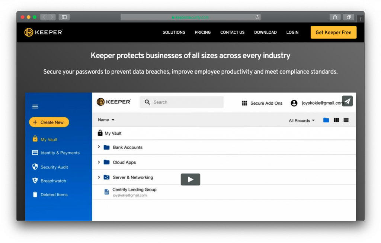
Task: Expand the Bank Accounts folder chevron
Action: click(99, 147)
